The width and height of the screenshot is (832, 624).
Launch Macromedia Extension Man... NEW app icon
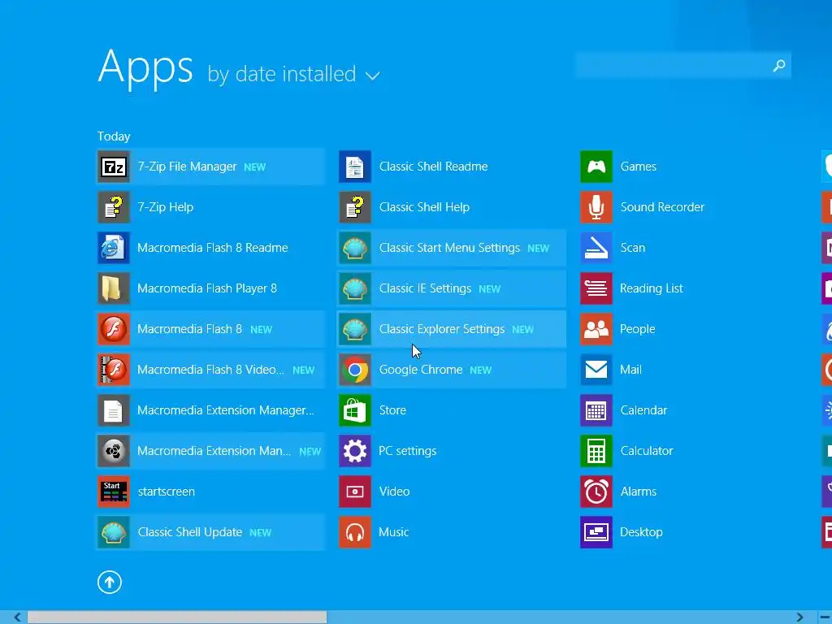point(114,451)
